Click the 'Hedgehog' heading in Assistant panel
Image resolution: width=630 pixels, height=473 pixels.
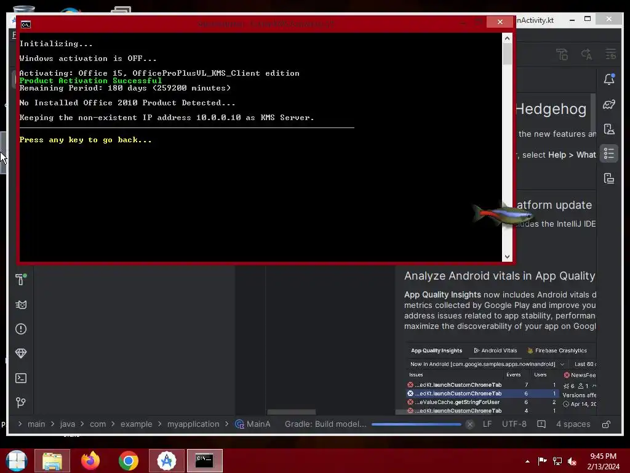click(551, 110)
